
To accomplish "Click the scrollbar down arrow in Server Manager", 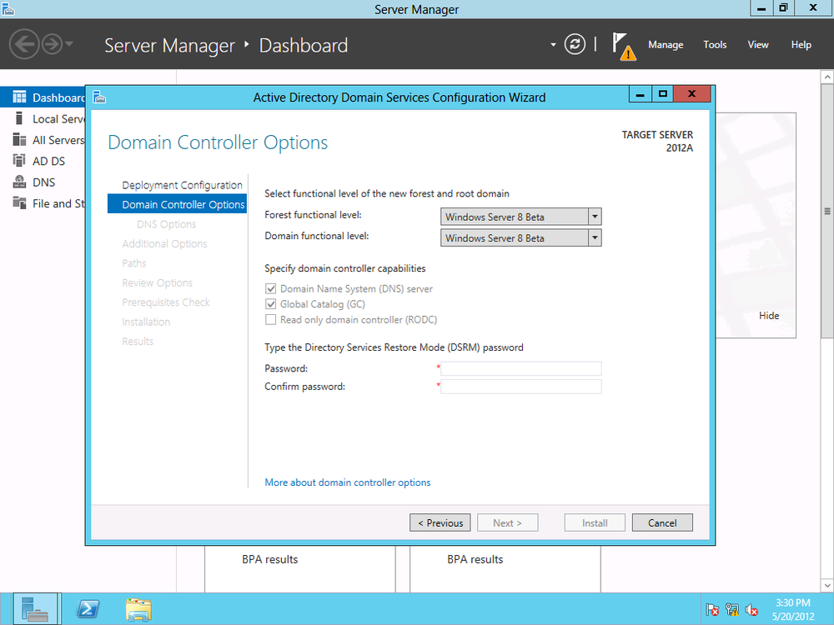I will 827,586.
